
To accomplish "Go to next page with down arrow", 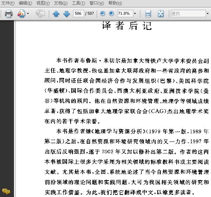I will coord(66,14).
